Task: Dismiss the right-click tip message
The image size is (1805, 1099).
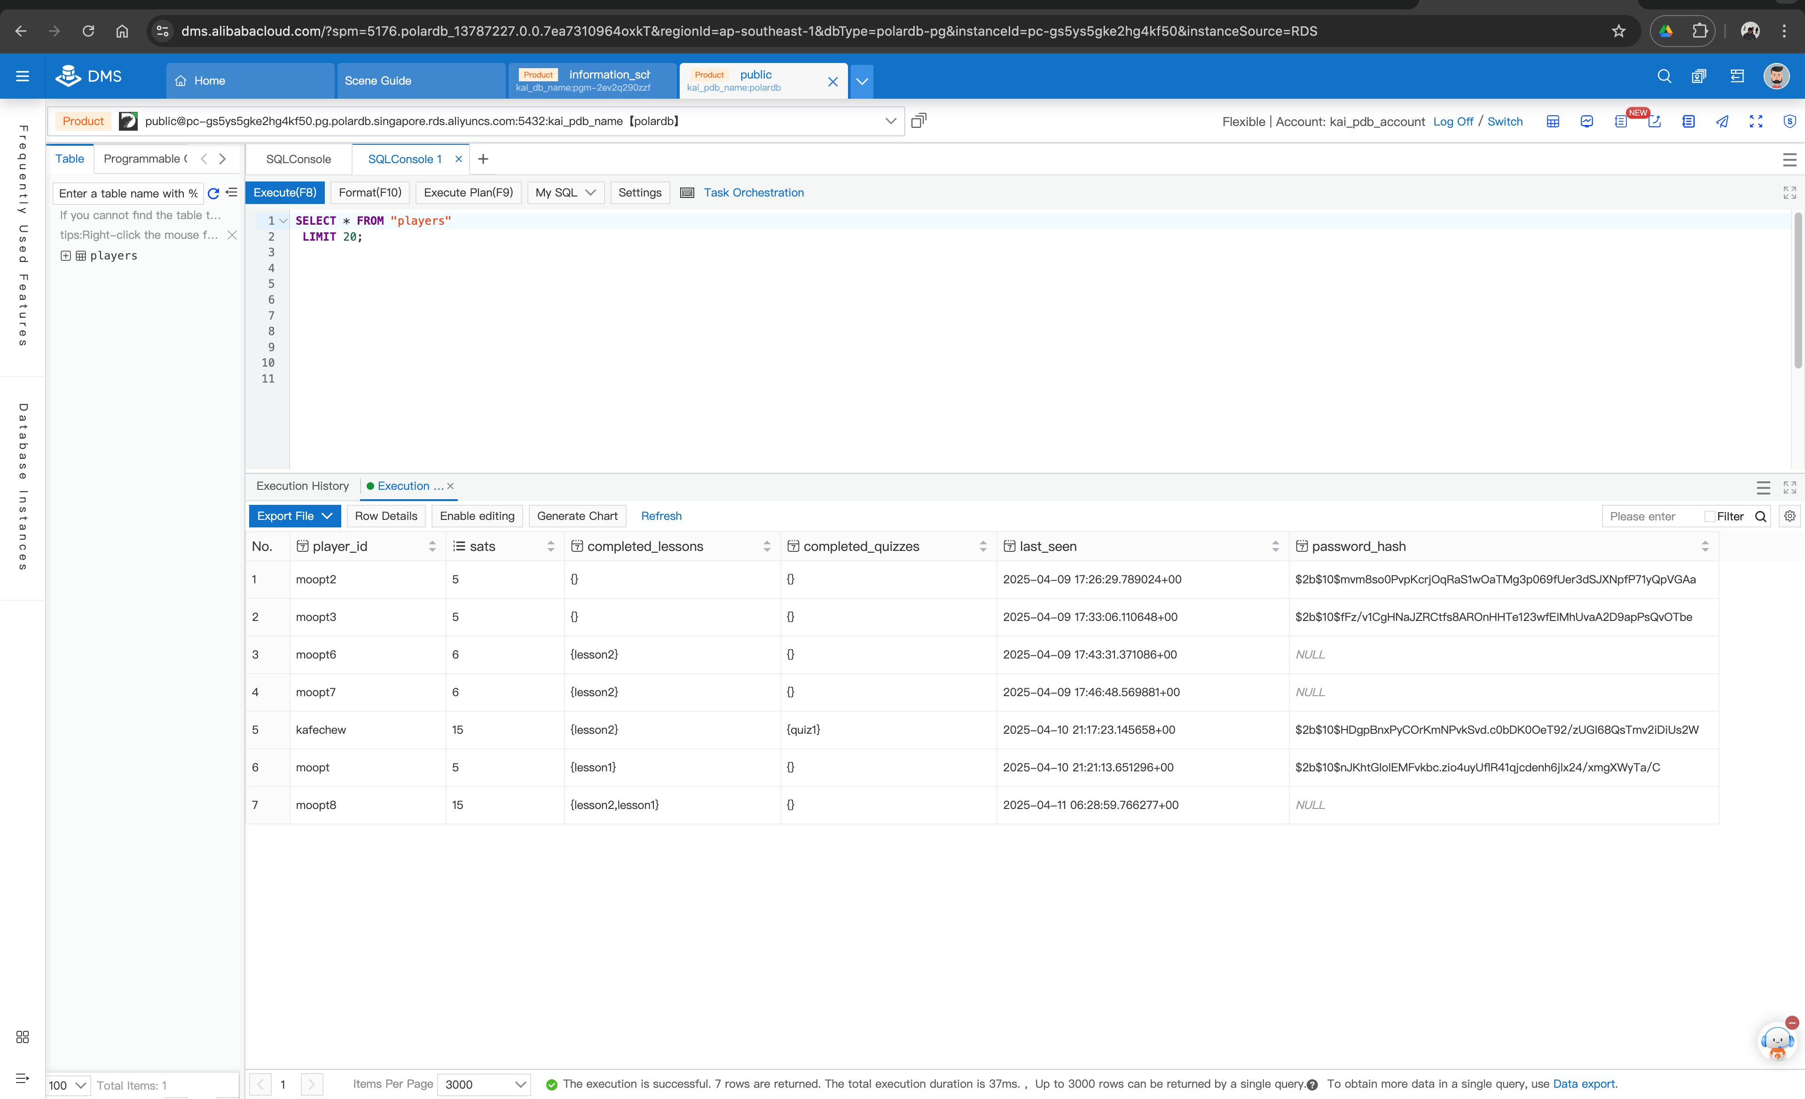Action: tap(231, 235)
